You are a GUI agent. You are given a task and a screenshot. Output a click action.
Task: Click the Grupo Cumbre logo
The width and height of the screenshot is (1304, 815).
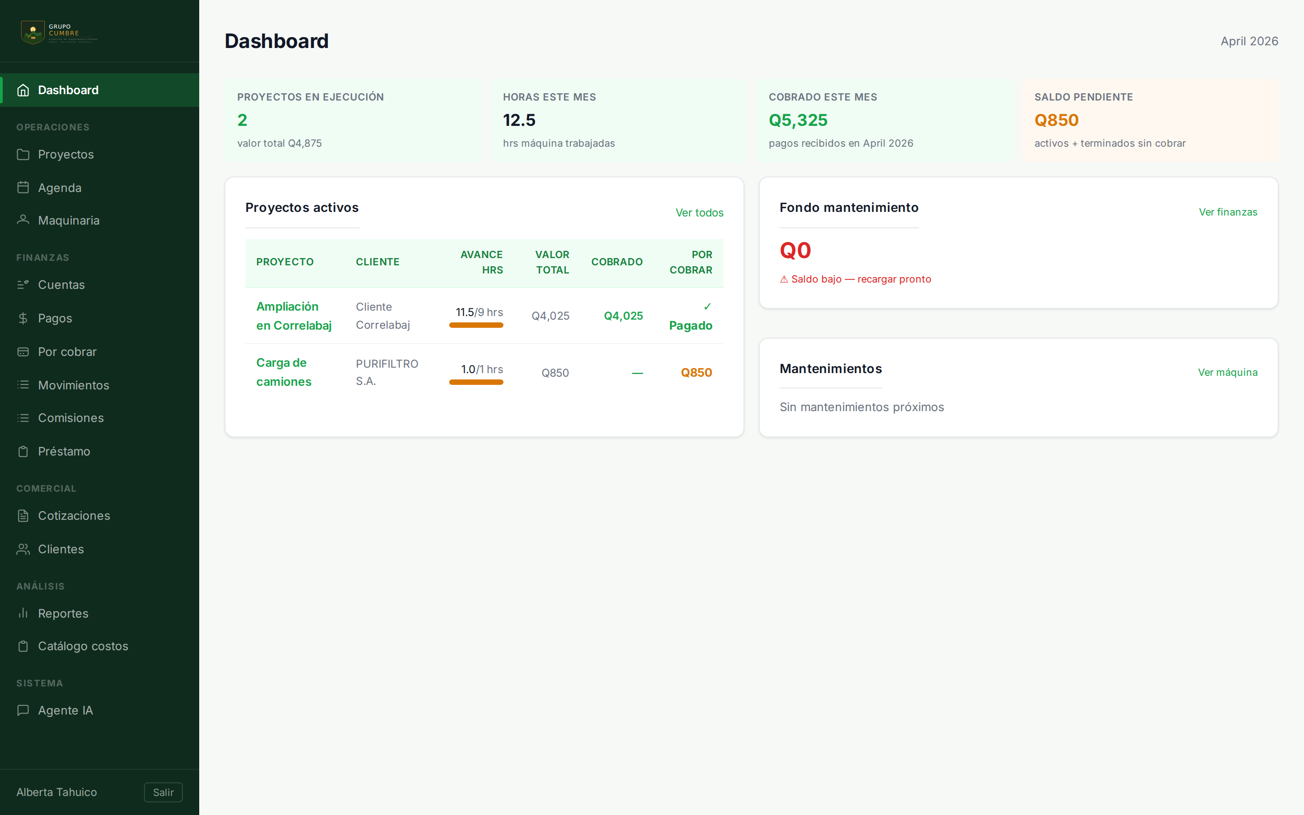pyautogui.click(x=59, y=32)
